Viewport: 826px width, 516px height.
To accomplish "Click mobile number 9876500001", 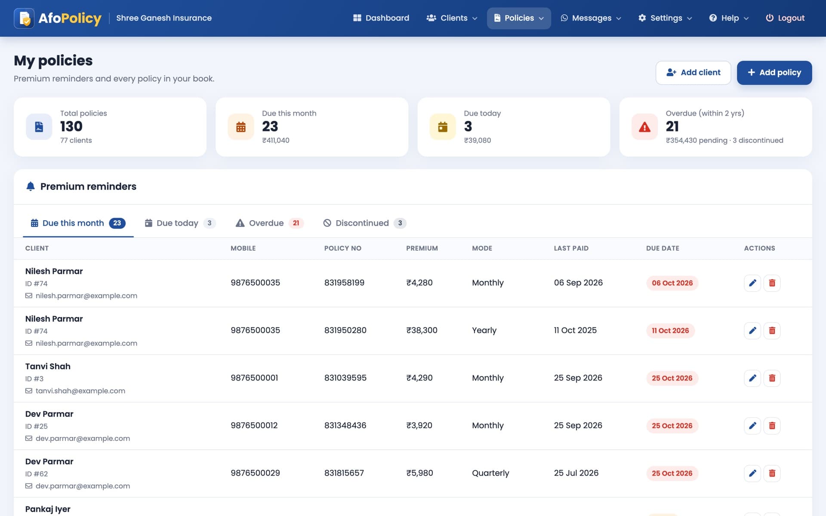I will point(254,378).
